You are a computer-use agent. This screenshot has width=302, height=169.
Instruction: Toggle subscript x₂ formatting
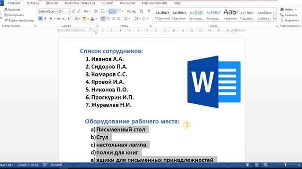(x=64, y=19)
